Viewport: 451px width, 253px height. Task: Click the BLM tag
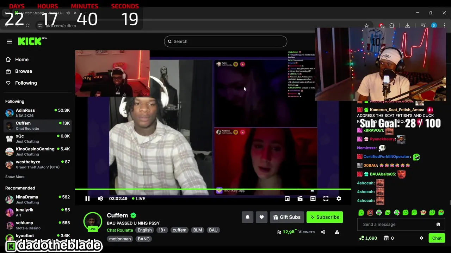tap(198, 230)
